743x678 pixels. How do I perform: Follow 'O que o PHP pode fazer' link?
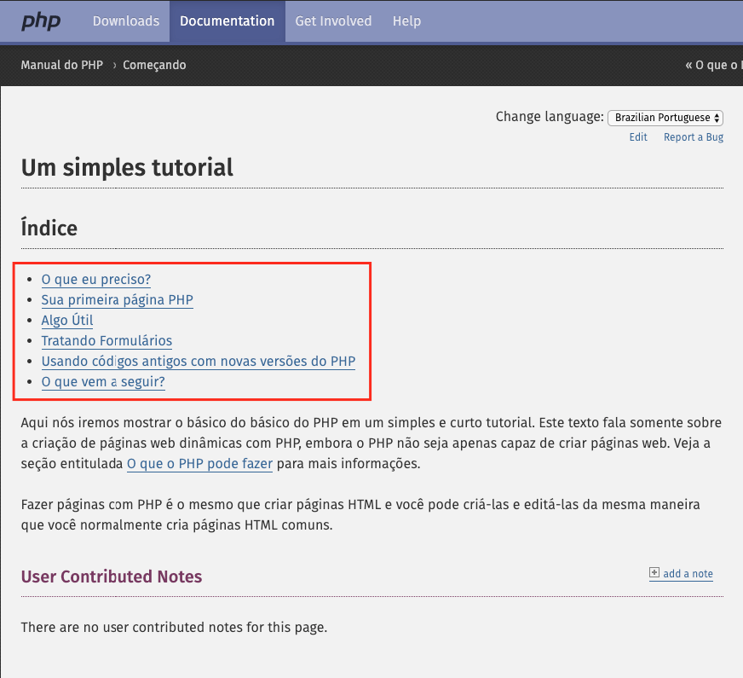[x=199, y=463]
